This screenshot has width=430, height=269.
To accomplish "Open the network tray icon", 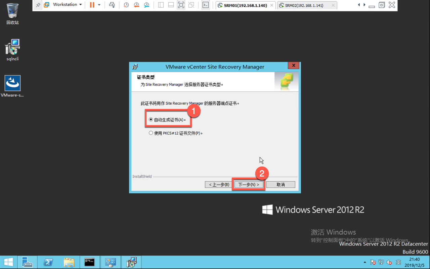I will click(x=381, y=262).
